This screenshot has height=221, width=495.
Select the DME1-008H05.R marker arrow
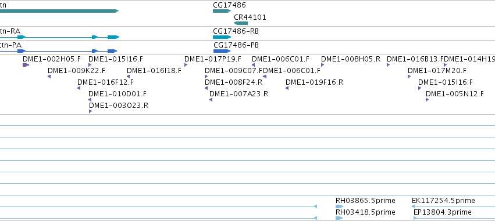[322, 65]
